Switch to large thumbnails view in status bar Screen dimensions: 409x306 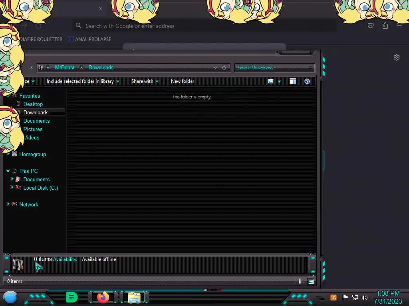(311, 281)
